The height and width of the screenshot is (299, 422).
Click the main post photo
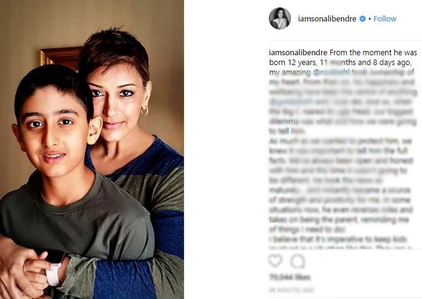point(92,149)
